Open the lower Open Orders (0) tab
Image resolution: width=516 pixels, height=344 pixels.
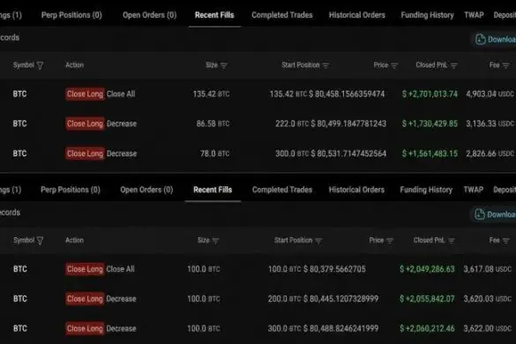click(x=146, y=190)
